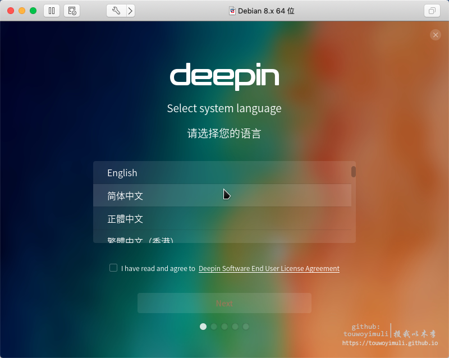Click the red close window button

[11, 11]
